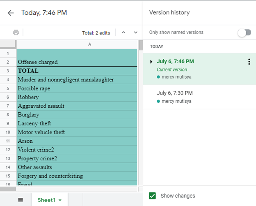The image size is (256, 206).
Task: Select row 4 header
Action: (x=8, y=80)
